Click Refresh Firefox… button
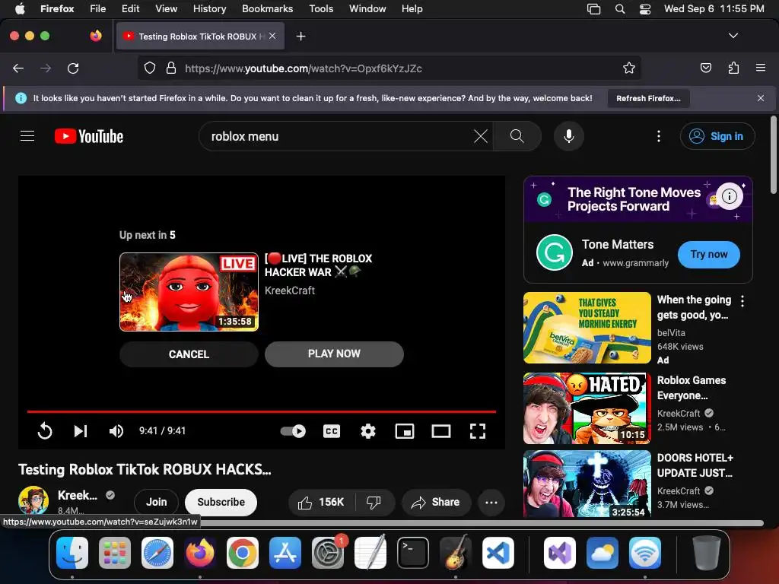Image resolution: width=779 pixels, height=584 pixels. click(648, 98)
